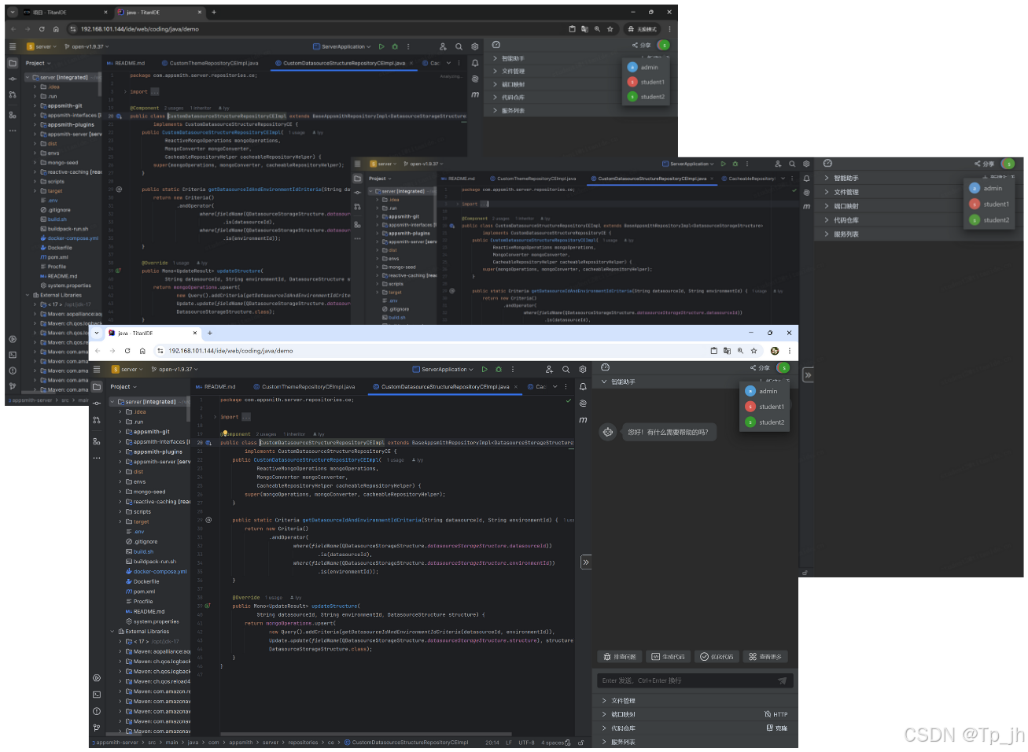Open the ServerApplication run configuration dropdown in front window
Viewport: 1028px width, 752px height.
tap(443, 369)
